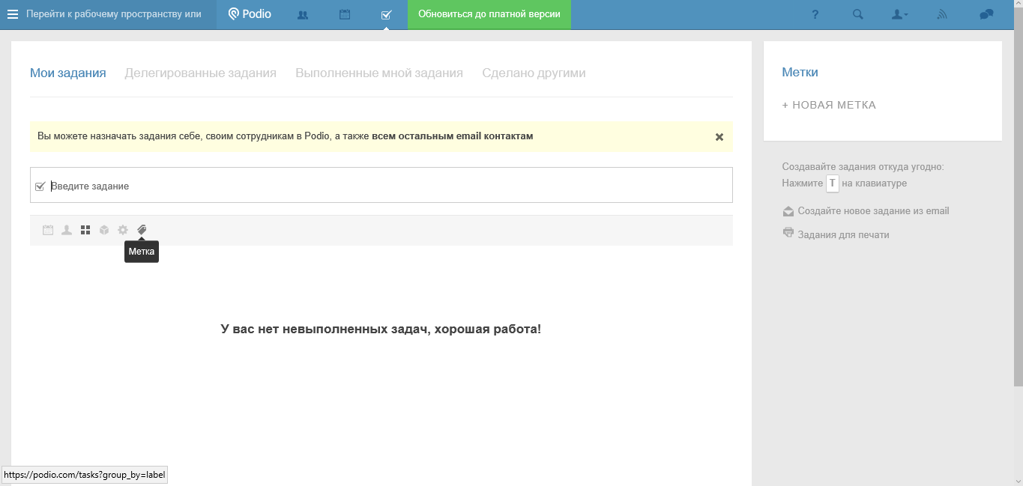This screenshot has width=1023, height=486.
Task: Open the Метка (label) icon in task toolbar
Action: (x=142, y=230)
